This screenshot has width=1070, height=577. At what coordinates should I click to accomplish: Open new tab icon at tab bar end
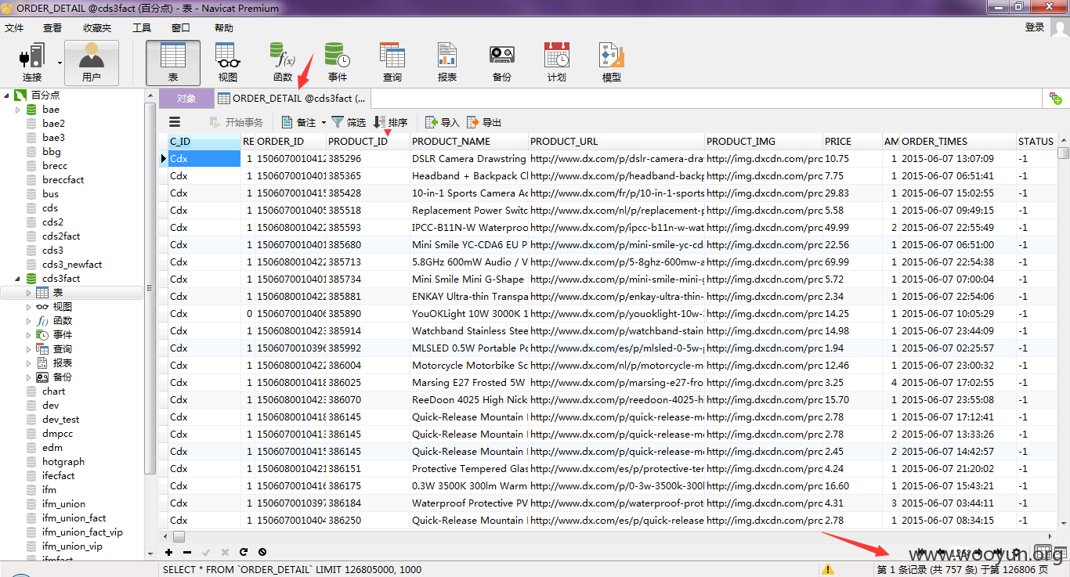click(x=1056, y=99)
